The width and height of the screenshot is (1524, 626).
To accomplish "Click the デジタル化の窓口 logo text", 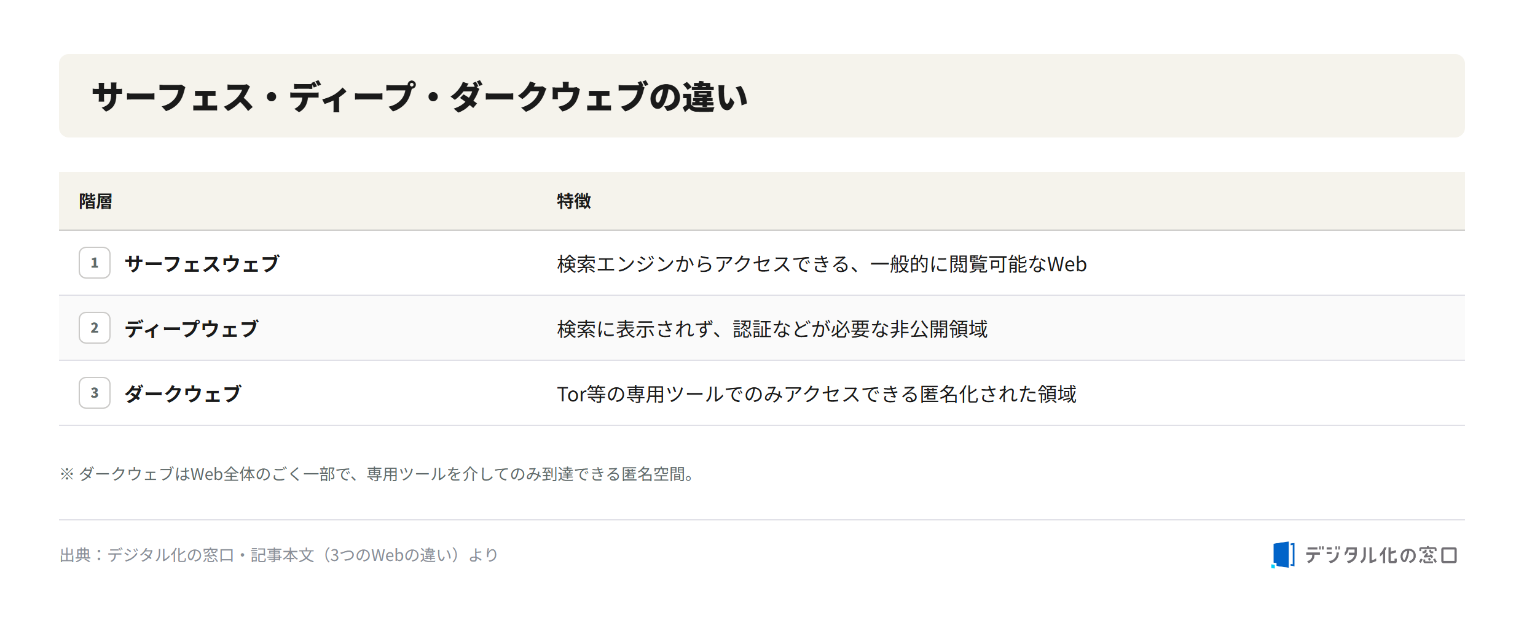I will click(x=1381, y=555).
